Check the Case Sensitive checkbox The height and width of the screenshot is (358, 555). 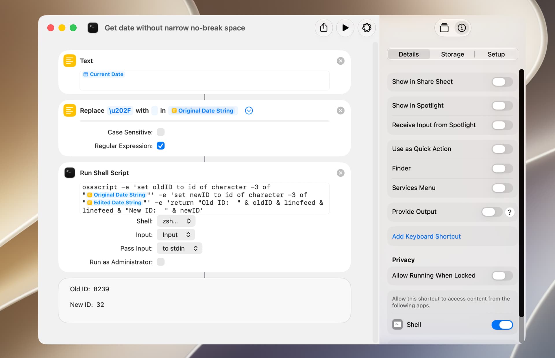pos(161,132)
